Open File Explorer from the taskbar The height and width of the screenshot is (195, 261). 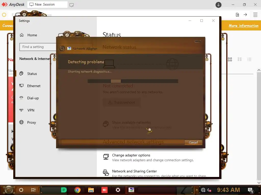coord(91,190)
